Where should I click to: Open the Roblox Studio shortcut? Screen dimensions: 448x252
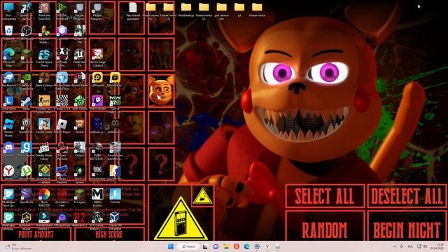[8, 125]
